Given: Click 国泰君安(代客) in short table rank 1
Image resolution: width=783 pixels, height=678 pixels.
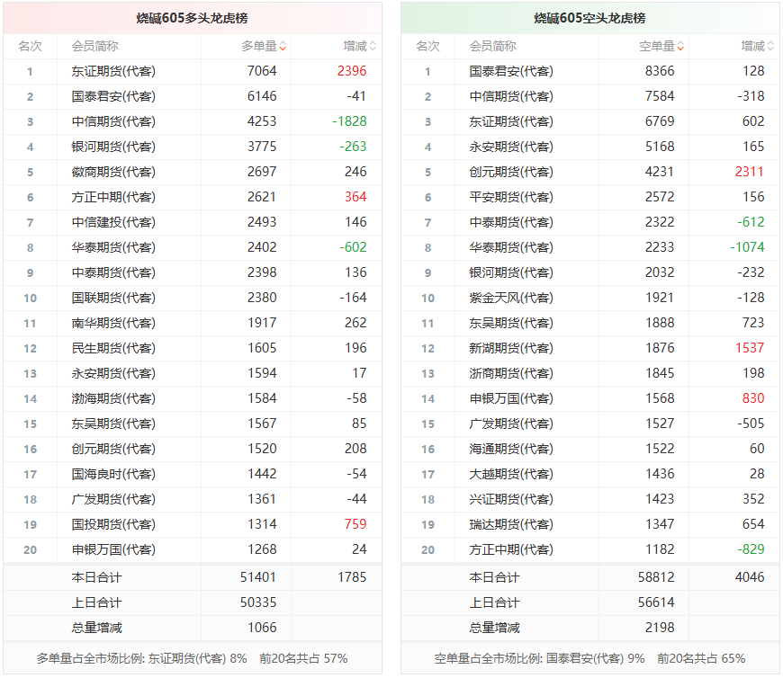Looking at the screenshot, I should (511, 71).
